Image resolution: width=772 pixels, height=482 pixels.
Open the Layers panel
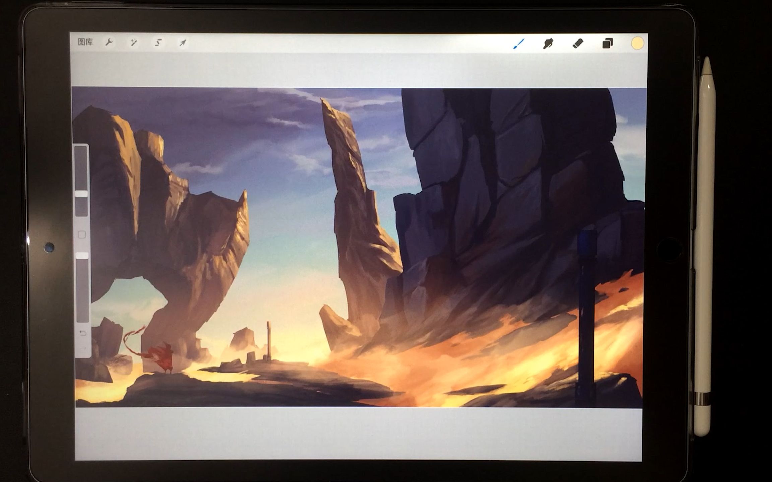tap(607, 44)
